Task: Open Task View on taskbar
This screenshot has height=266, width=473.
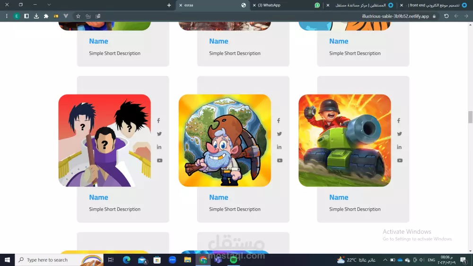Action: 111,260
